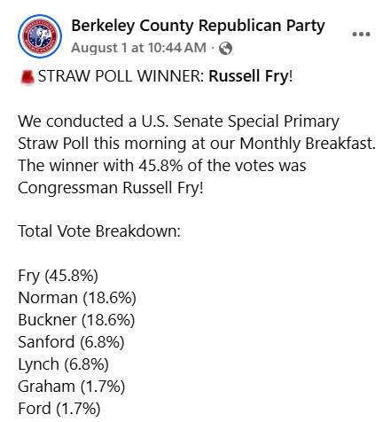Viewport: 383px width, 422px height.
Task: Click the Buckner (18.6%) result line
Action: click(x=76, y=320)
